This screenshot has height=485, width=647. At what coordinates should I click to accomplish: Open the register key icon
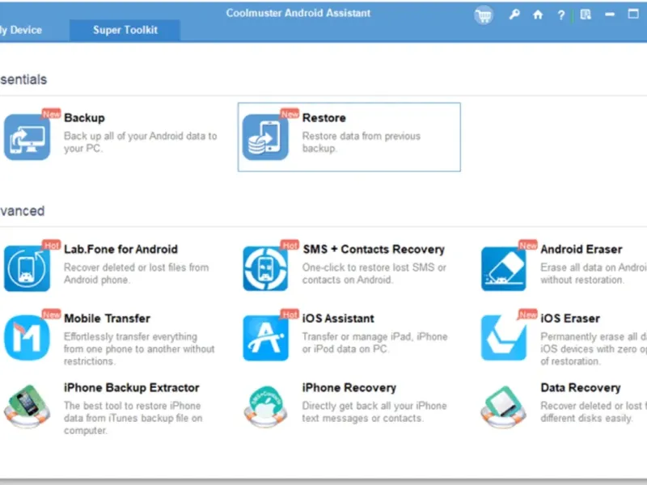point(514,15)
